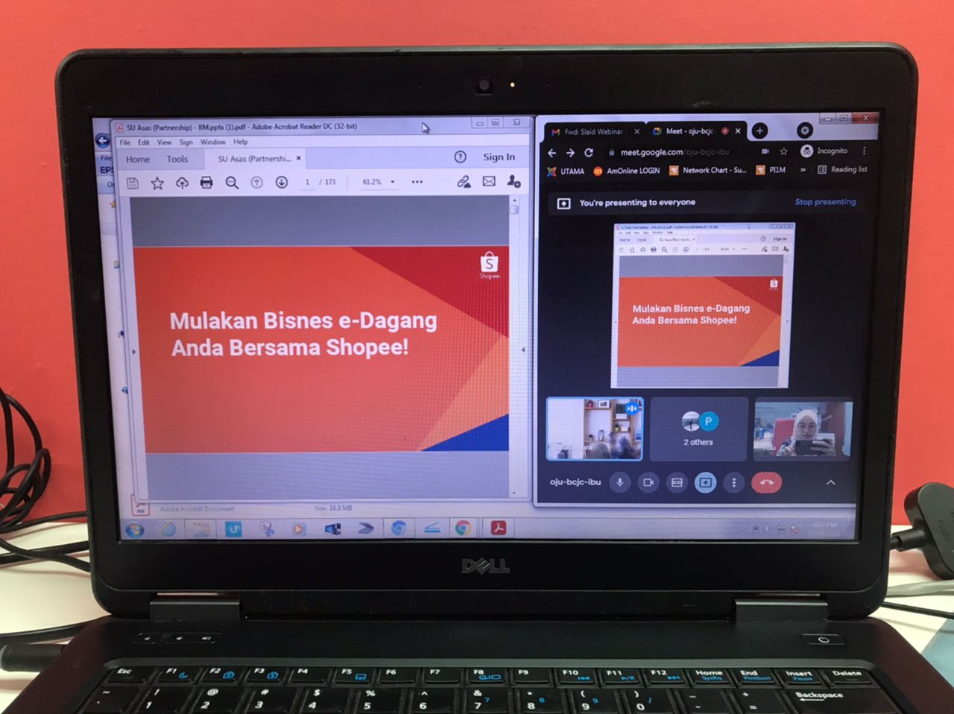Open the Edit menu in Acrobat
This screenshot has height=714, width=954.
144,142
